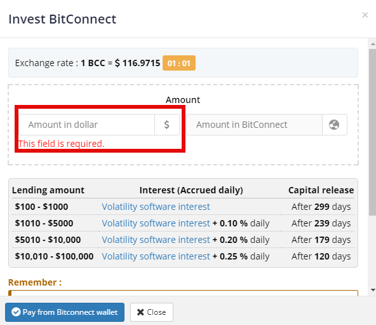Screen dimensions: 376x325
Task: Open Volatility software interest link for $100 - $1000
Action: click(x=156, y=207)
